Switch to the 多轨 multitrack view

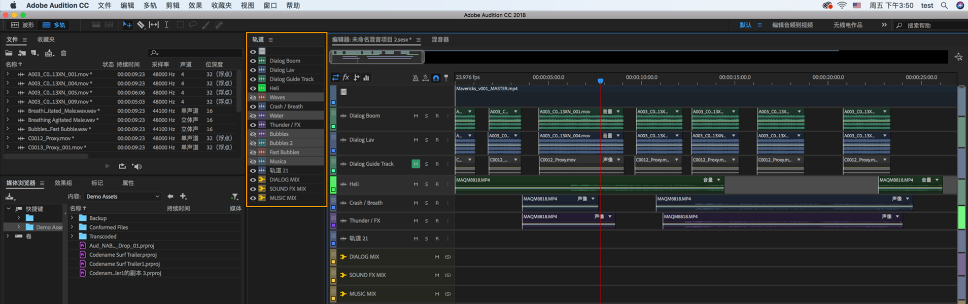tap(54, 25)
